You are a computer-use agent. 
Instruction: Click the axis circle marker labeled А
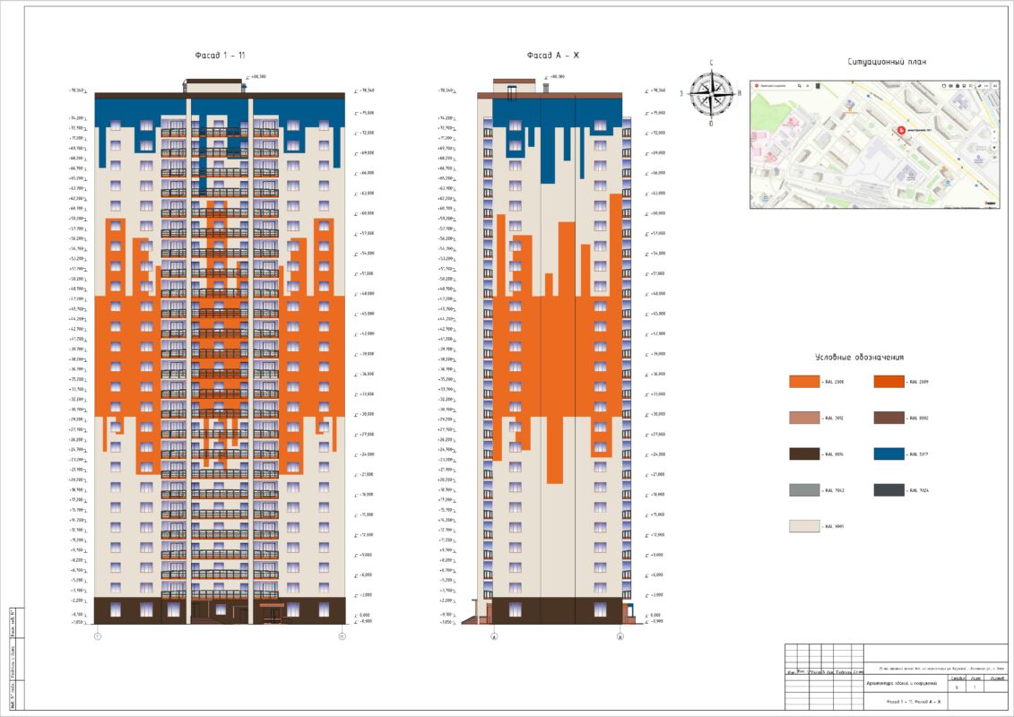coord(493,637)
